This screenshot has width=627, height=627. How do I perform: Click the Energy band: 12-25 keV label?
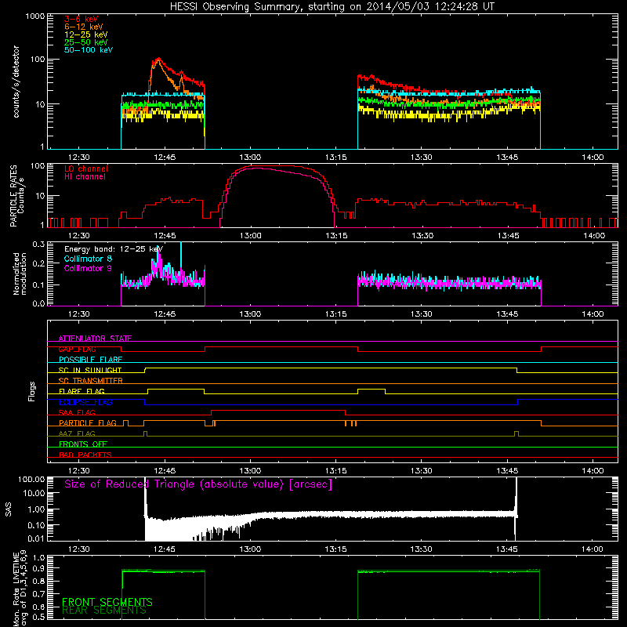(114, 249)
